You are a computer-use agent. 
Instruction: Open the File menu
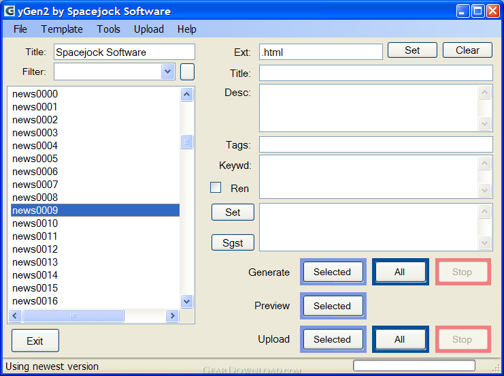20,29
